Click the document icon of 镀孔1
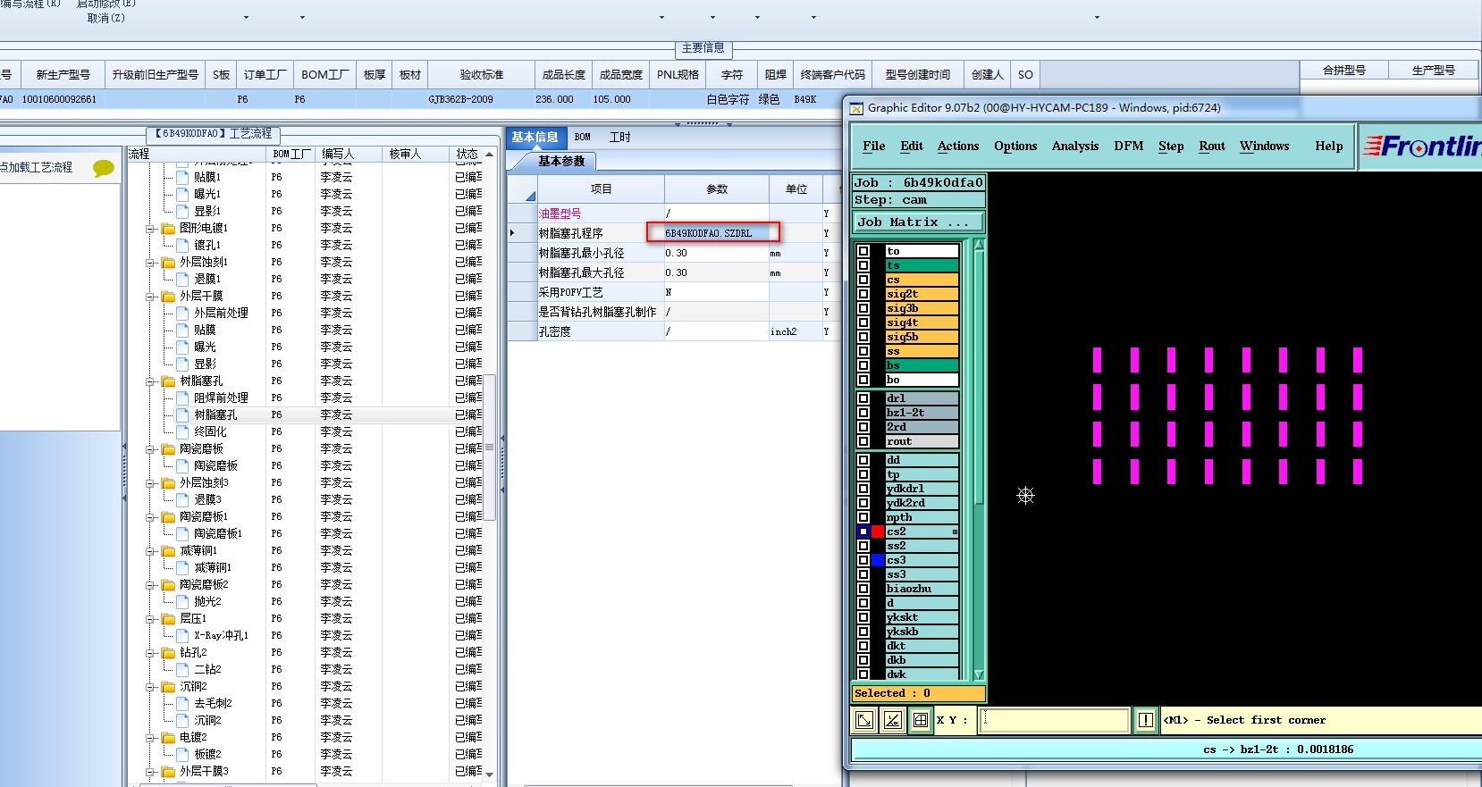 (x=183, y=245)
